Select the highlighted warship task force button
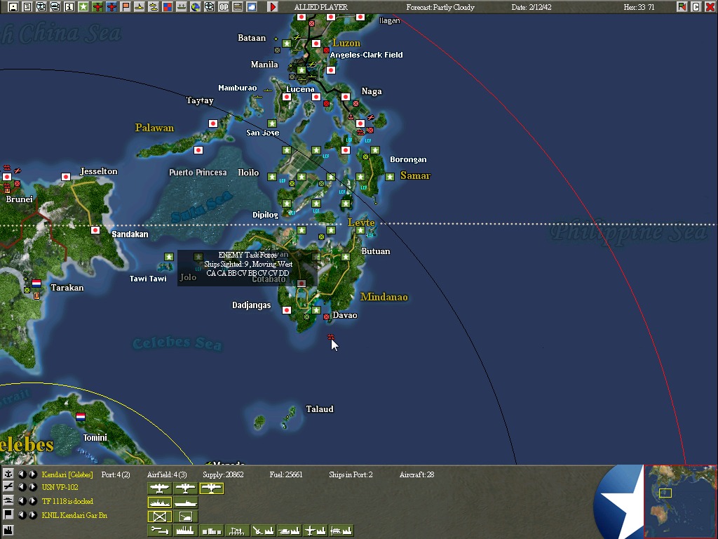 (160, 503)
